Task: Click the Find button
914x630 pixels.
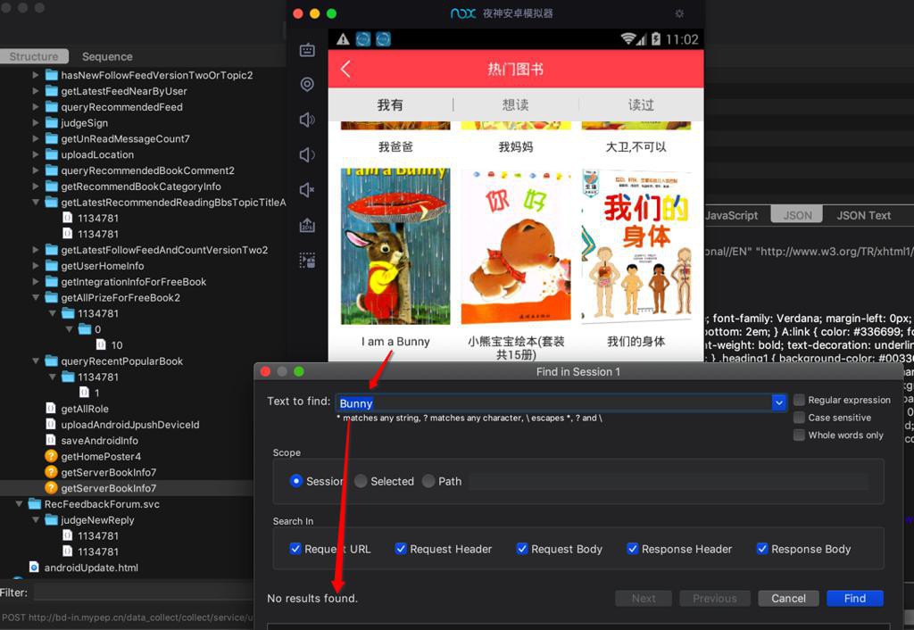Action: 854,598
